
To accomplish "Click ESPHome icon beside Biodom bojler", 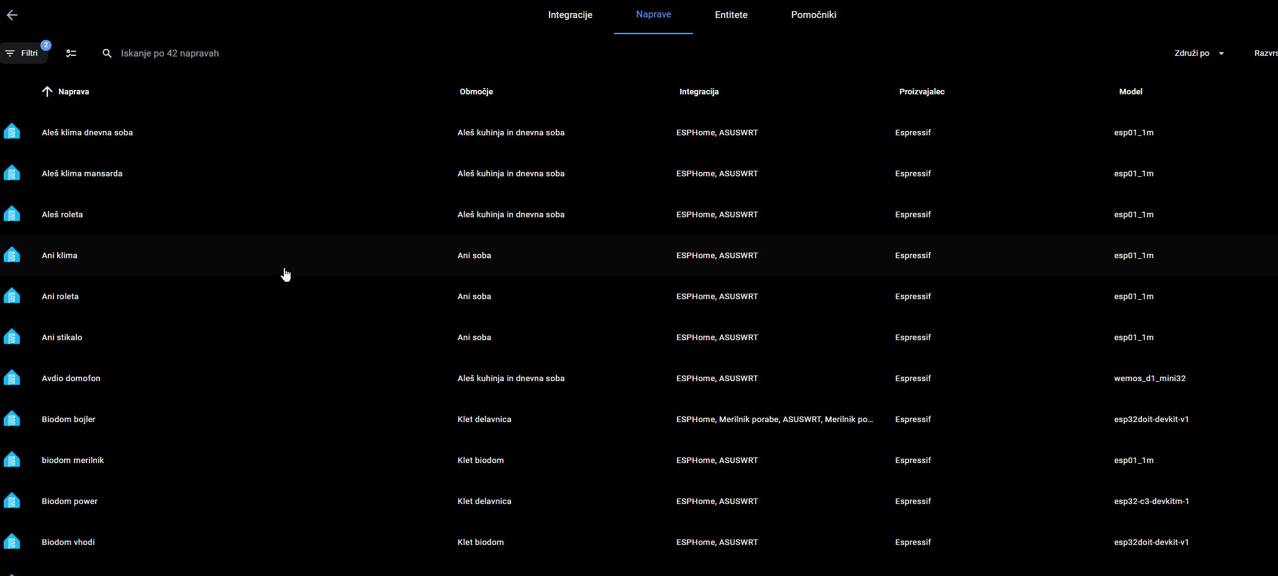I will coord(12,419).
